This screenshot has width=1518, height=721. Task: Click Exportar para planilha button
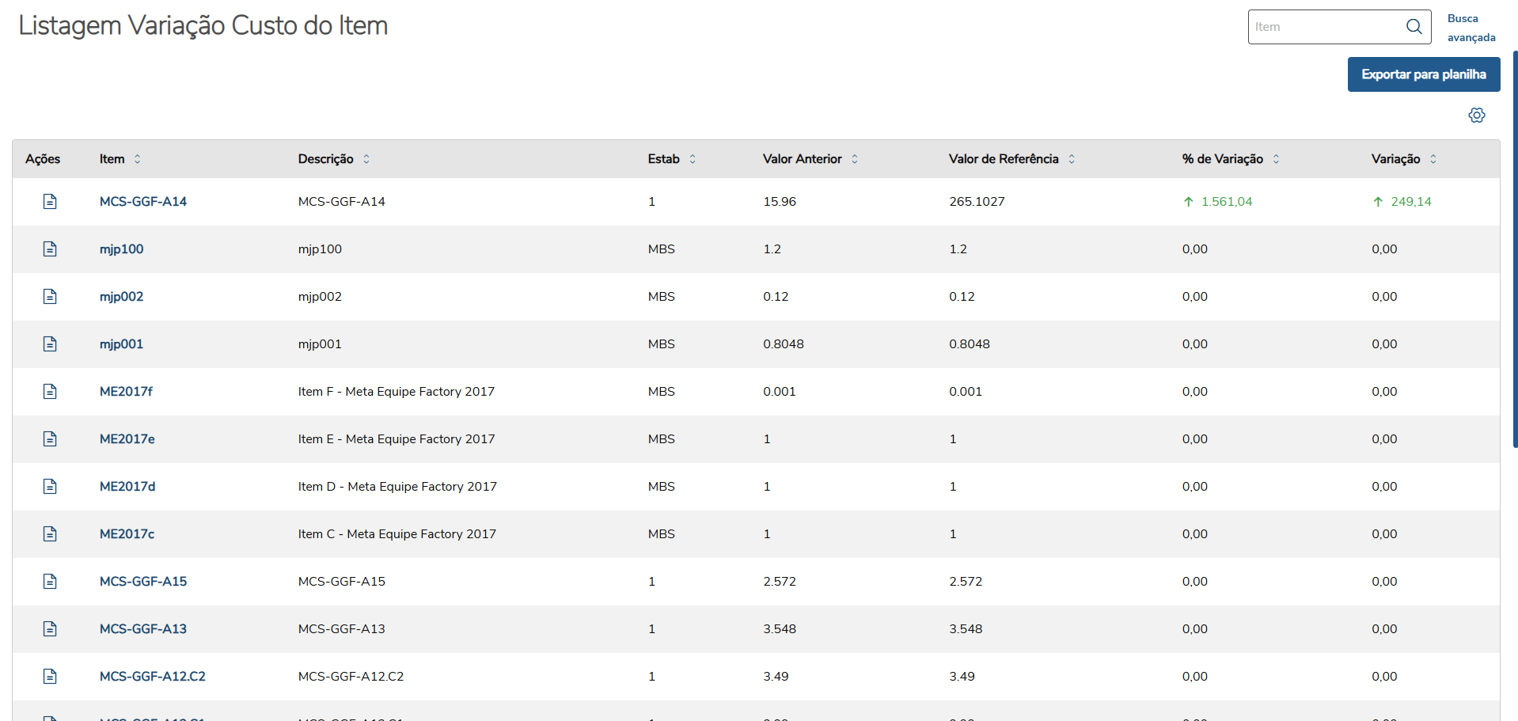(x=1423, y=74)
